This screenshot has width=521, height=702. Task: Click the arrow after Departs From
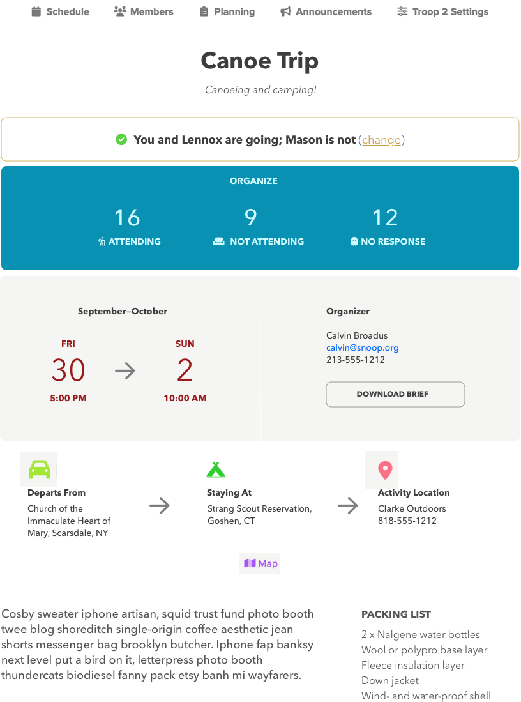[x=160, y=506]
